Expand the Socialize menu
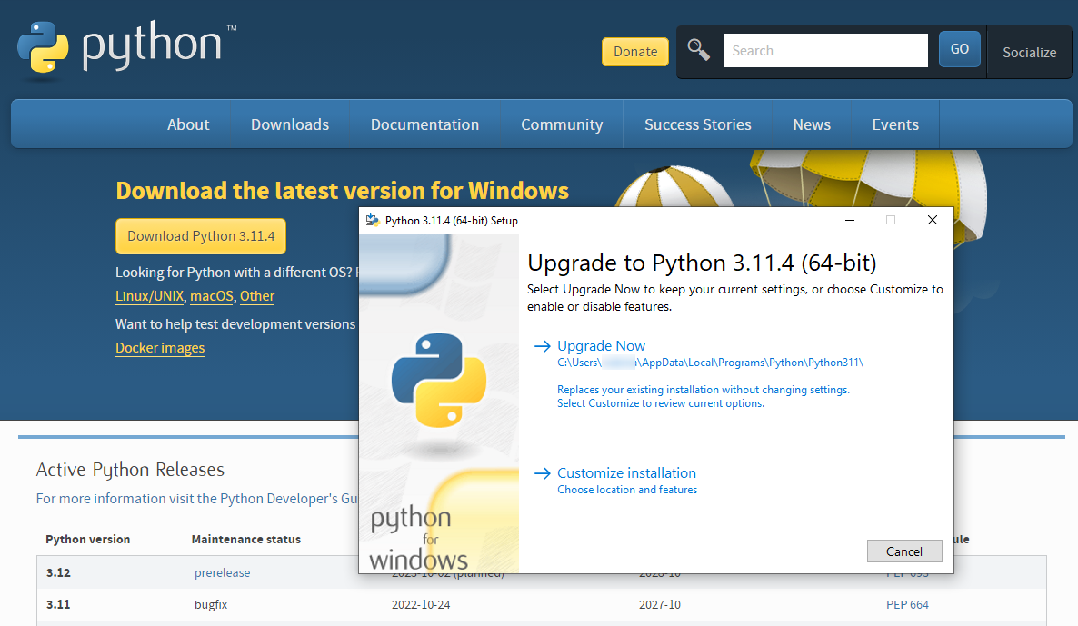 (1029, 53)
